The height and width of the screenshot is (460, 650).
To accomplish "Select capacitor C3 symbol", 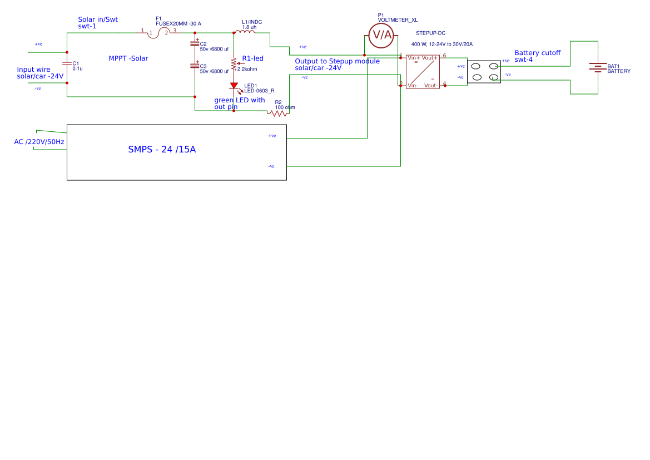I will [195, 65].
